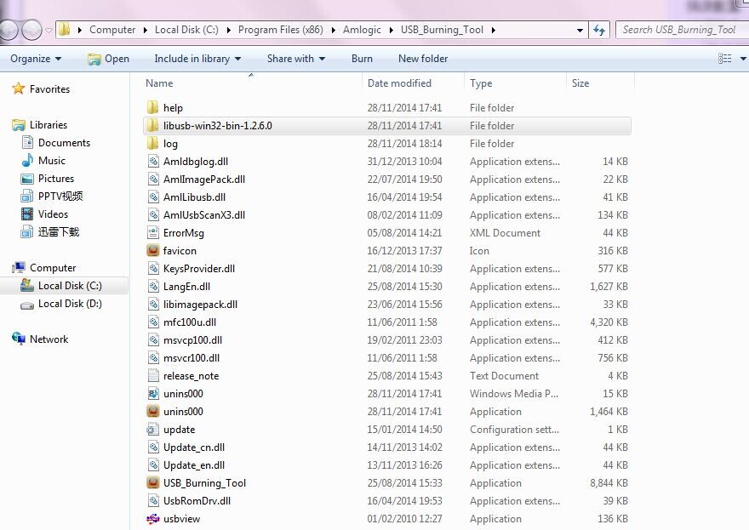Click the Network icon in sidebar
The width and height of the screenshot is (749, 530).
click(19, 339)
